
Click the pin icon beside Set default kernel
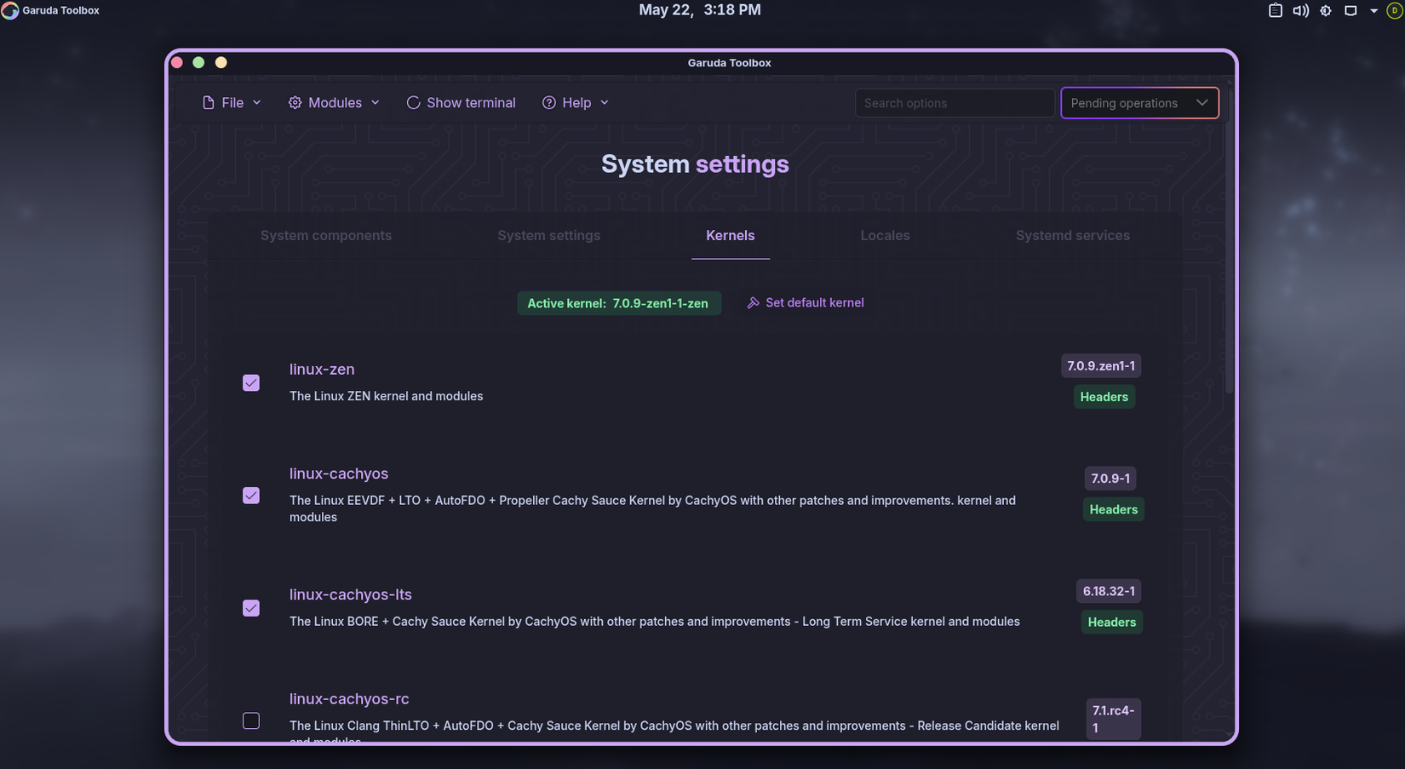pyautogui.click(x=753, y=303)
